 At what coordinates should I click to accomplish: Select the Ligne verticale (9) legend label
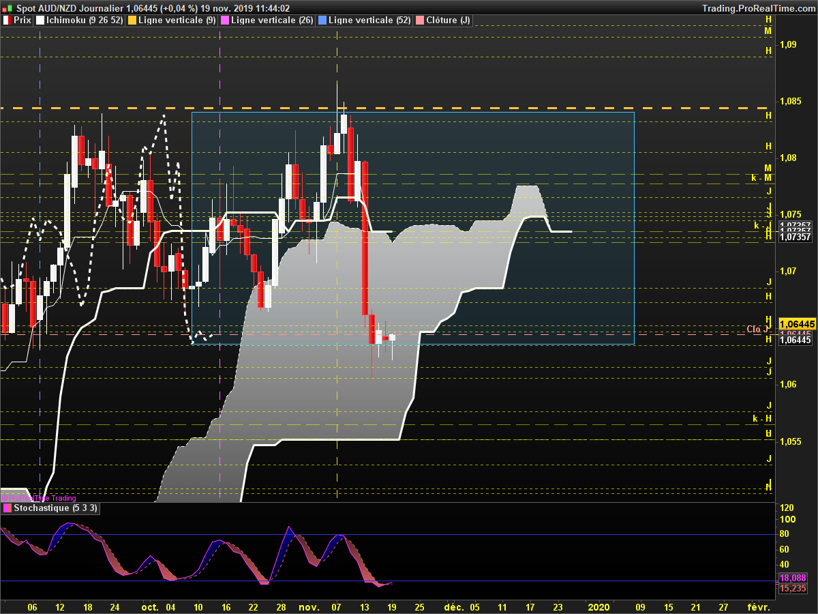176,20
